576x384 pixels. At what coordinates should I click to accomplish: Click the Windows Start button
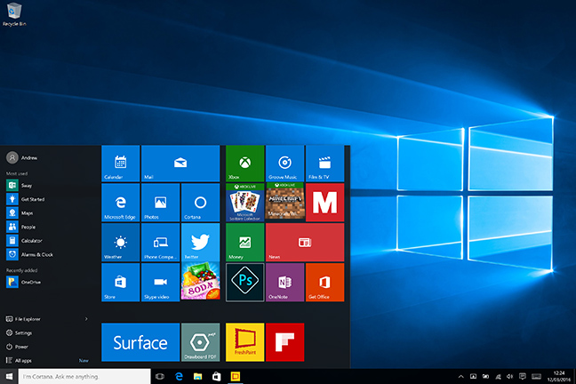coord(9,376)
